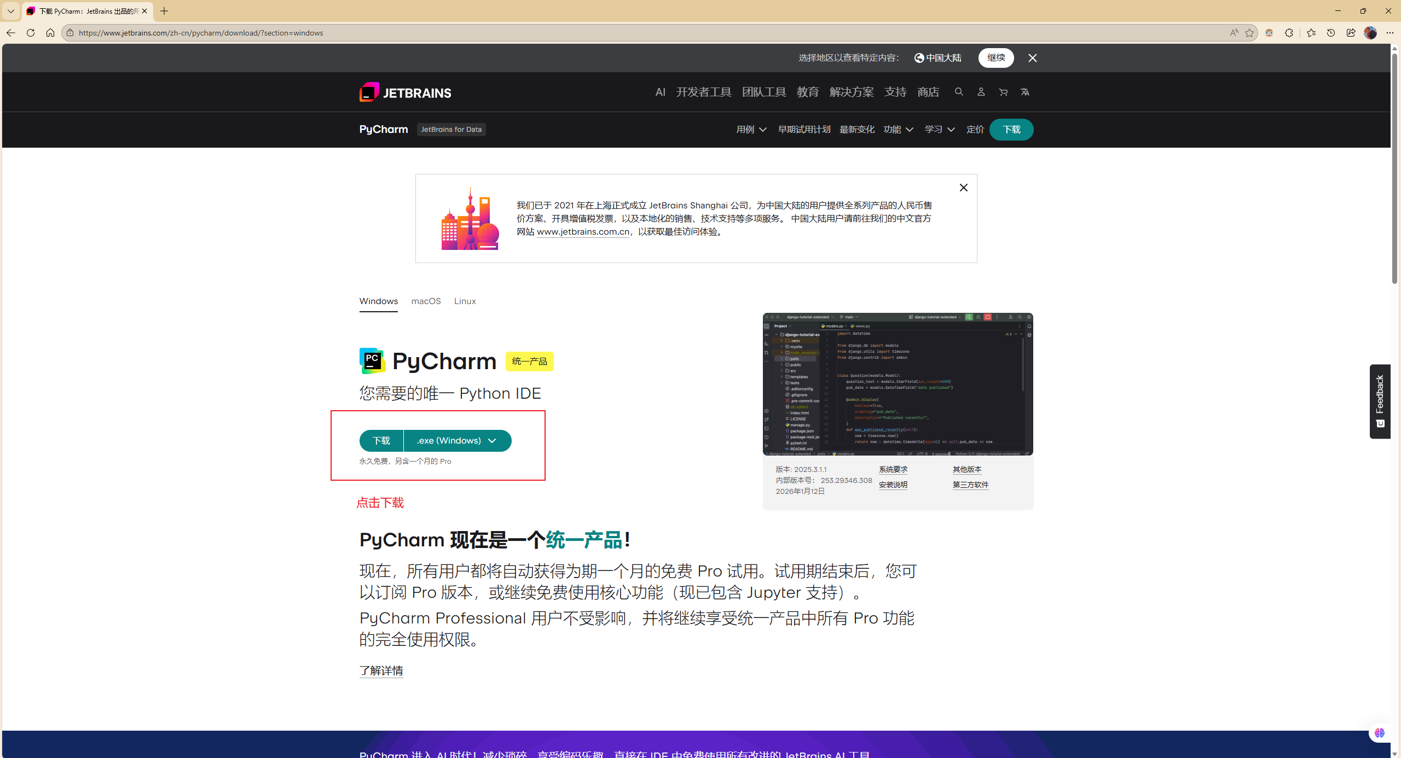
Task: Click the account profile icon
Action: click(981, 92)
